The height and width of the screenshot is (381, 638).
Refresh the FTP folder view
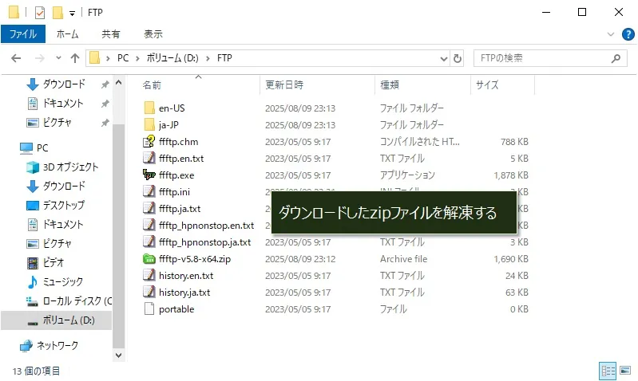(458, 58)
